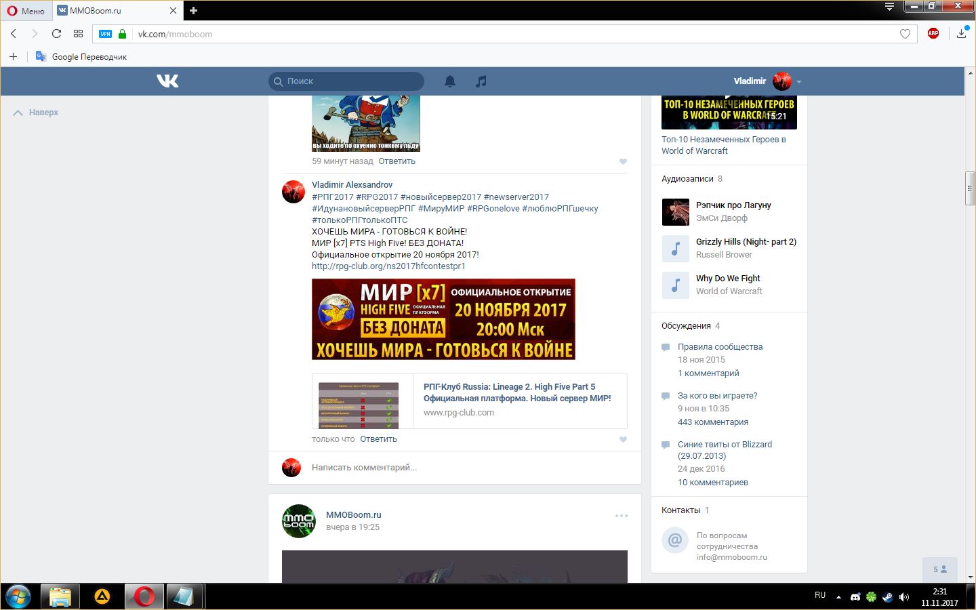Go to VK home via logo
Viewport: 976px width, 610px height.
tap(167, 81)
